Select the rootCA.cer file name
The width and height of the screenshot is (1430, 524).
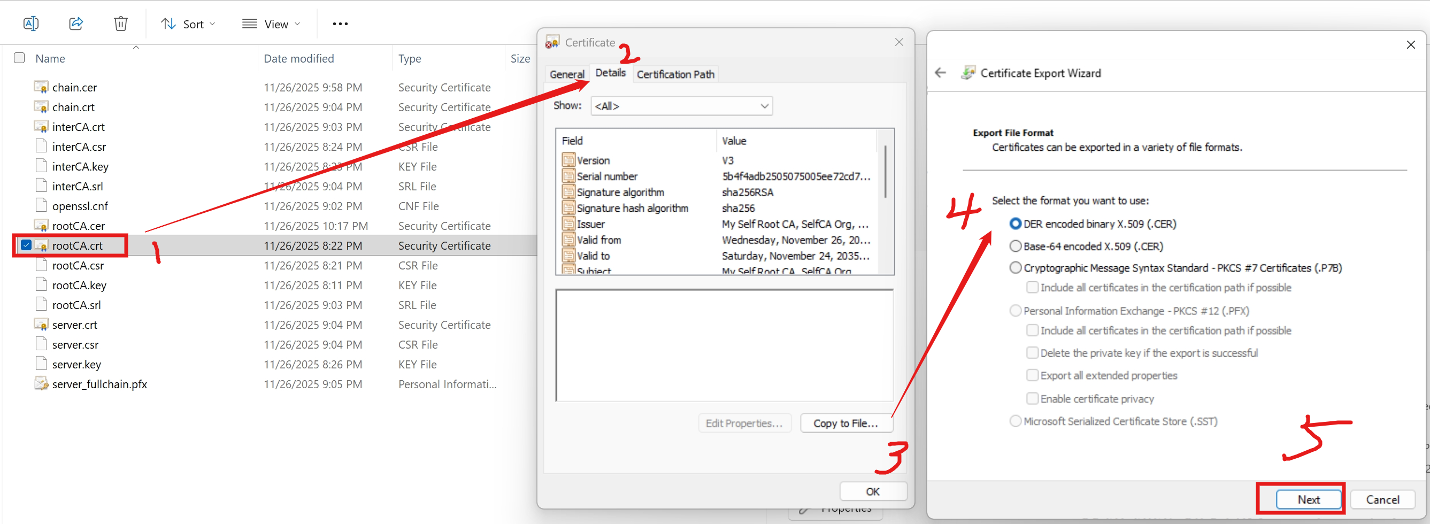(78, 226)
